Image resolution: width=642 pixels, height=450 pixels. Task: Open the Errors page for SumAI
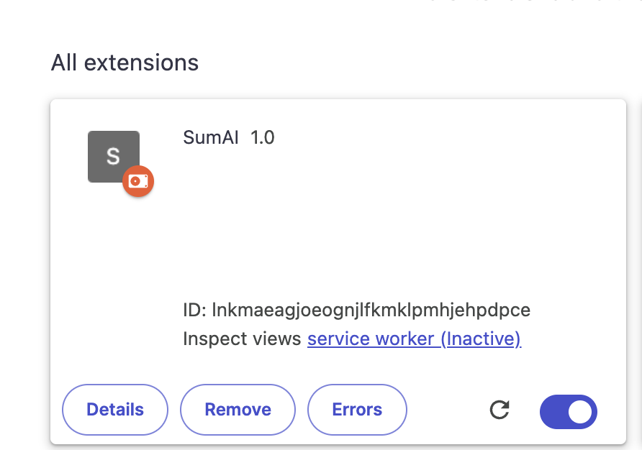(x=357, y=410)
